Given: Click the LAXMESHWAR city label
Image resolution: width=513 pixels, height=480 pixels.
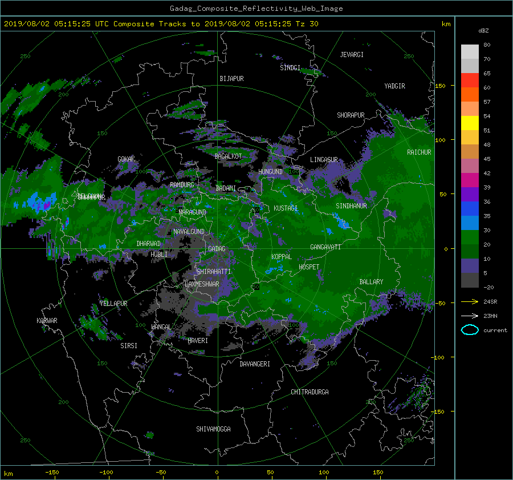Looking at the screenshot, I should pyautogui.click(x=202, y=284).
